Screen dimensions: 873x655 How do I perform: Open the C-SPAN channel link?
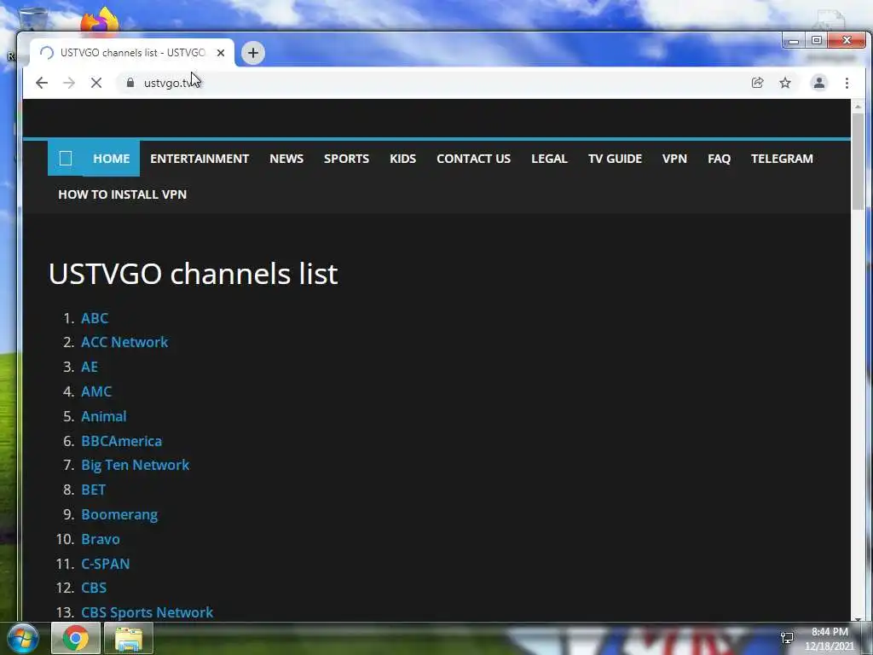coord(105,563)
